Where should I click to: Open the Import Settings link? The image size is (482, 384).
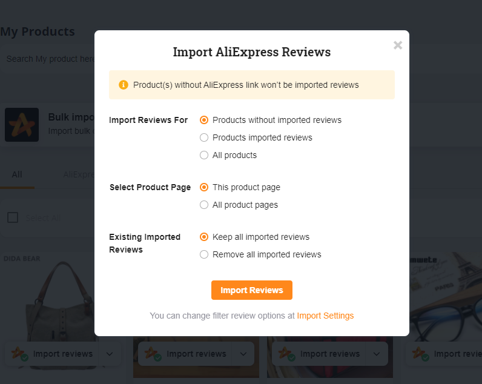(x=325, y=316)
